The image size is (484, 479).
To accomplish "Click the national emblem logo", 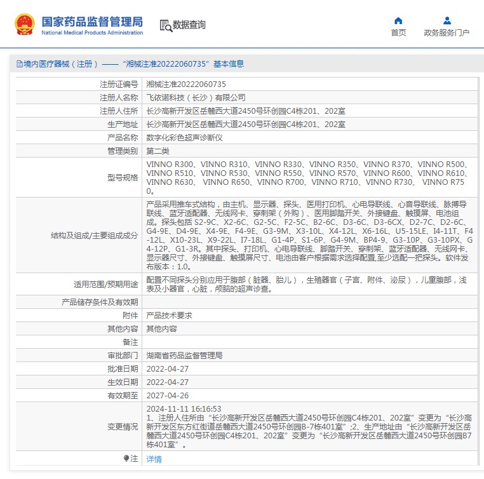I will pyautogui.click(x=24, y=24).
